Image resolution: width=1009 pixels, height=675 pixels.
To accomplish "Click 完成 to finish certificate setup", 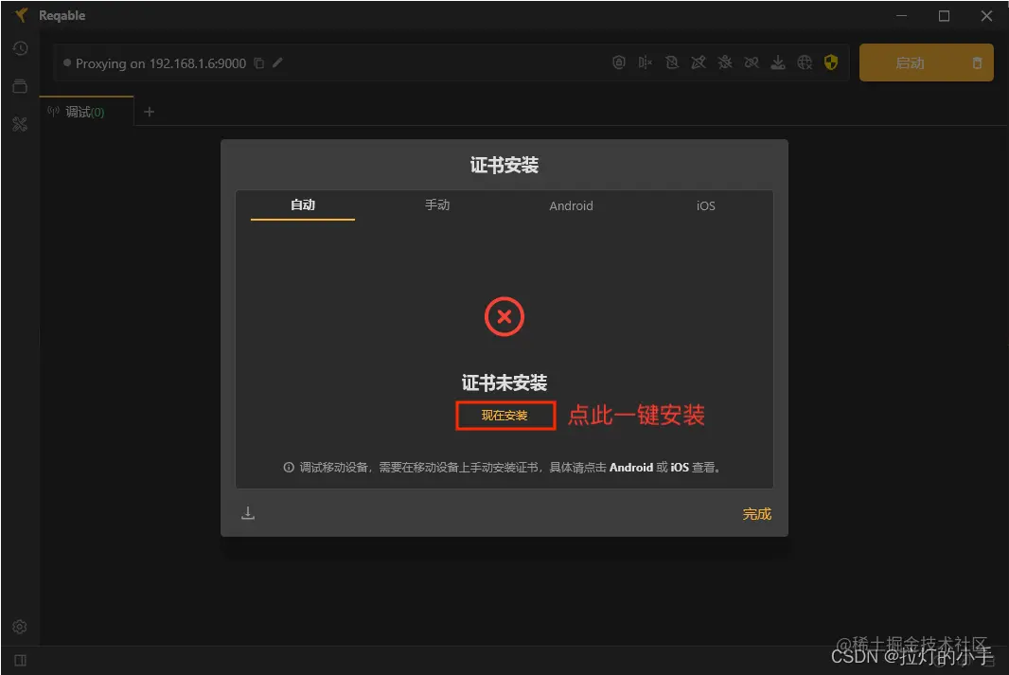I will tap(756, 513).
